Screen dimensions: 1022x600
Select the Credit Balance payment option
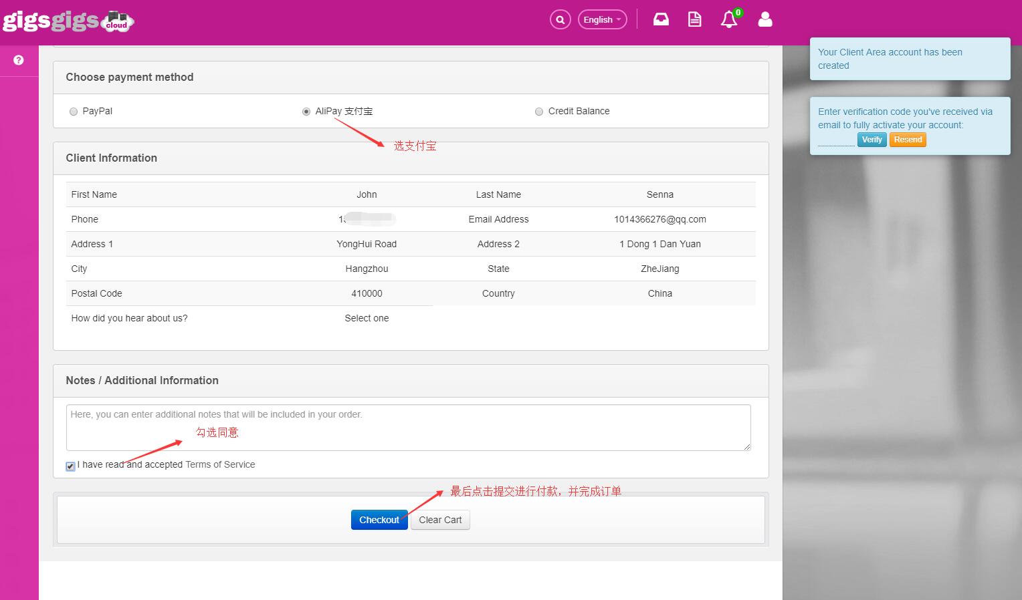pos(539,112)
